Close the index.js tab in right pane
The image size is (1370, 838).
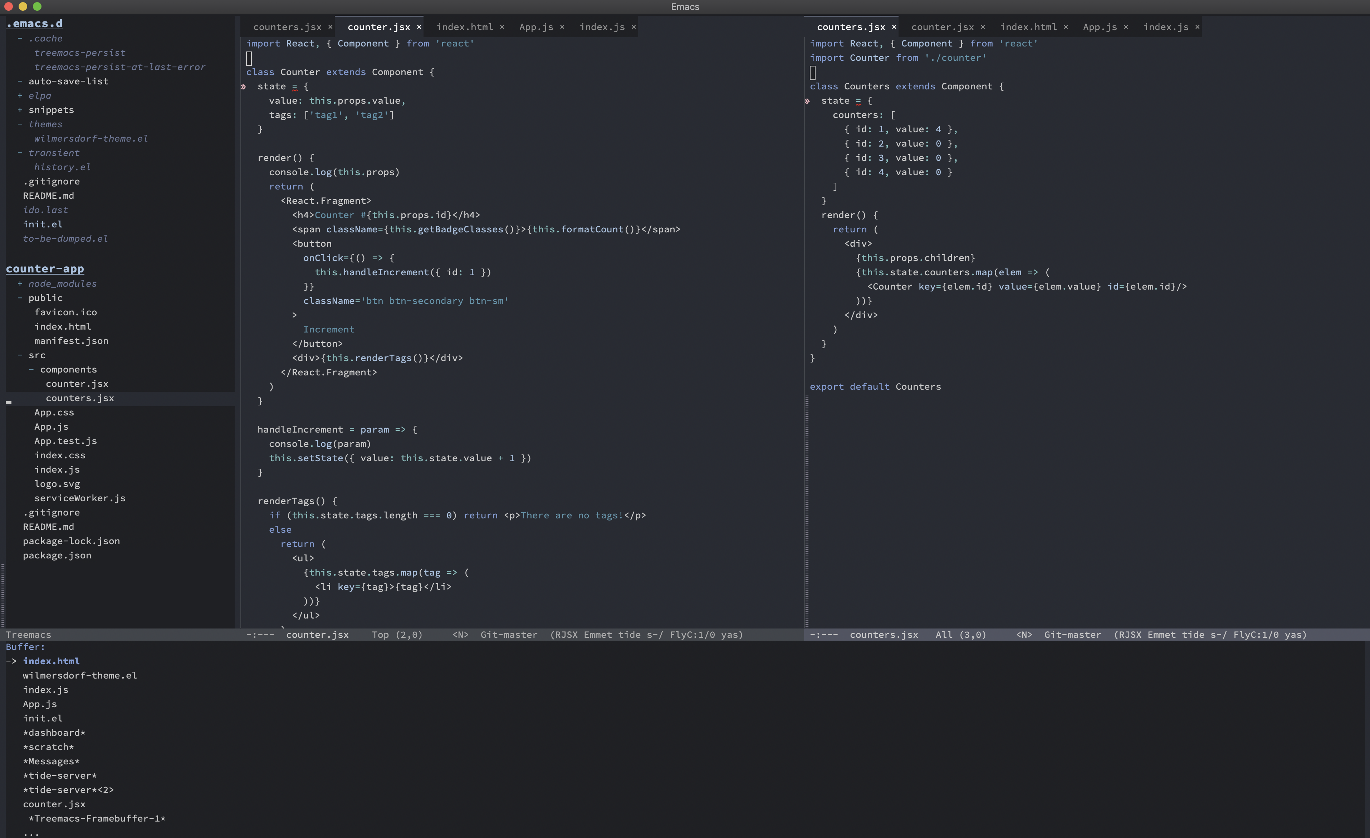[x=1197, y=27]
